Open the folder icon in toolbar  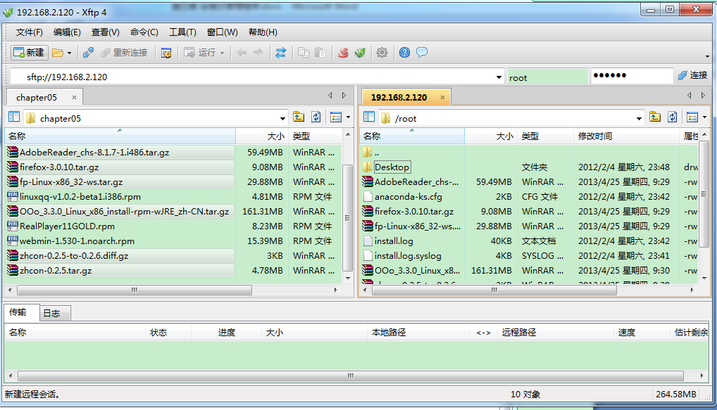[58, 53]
